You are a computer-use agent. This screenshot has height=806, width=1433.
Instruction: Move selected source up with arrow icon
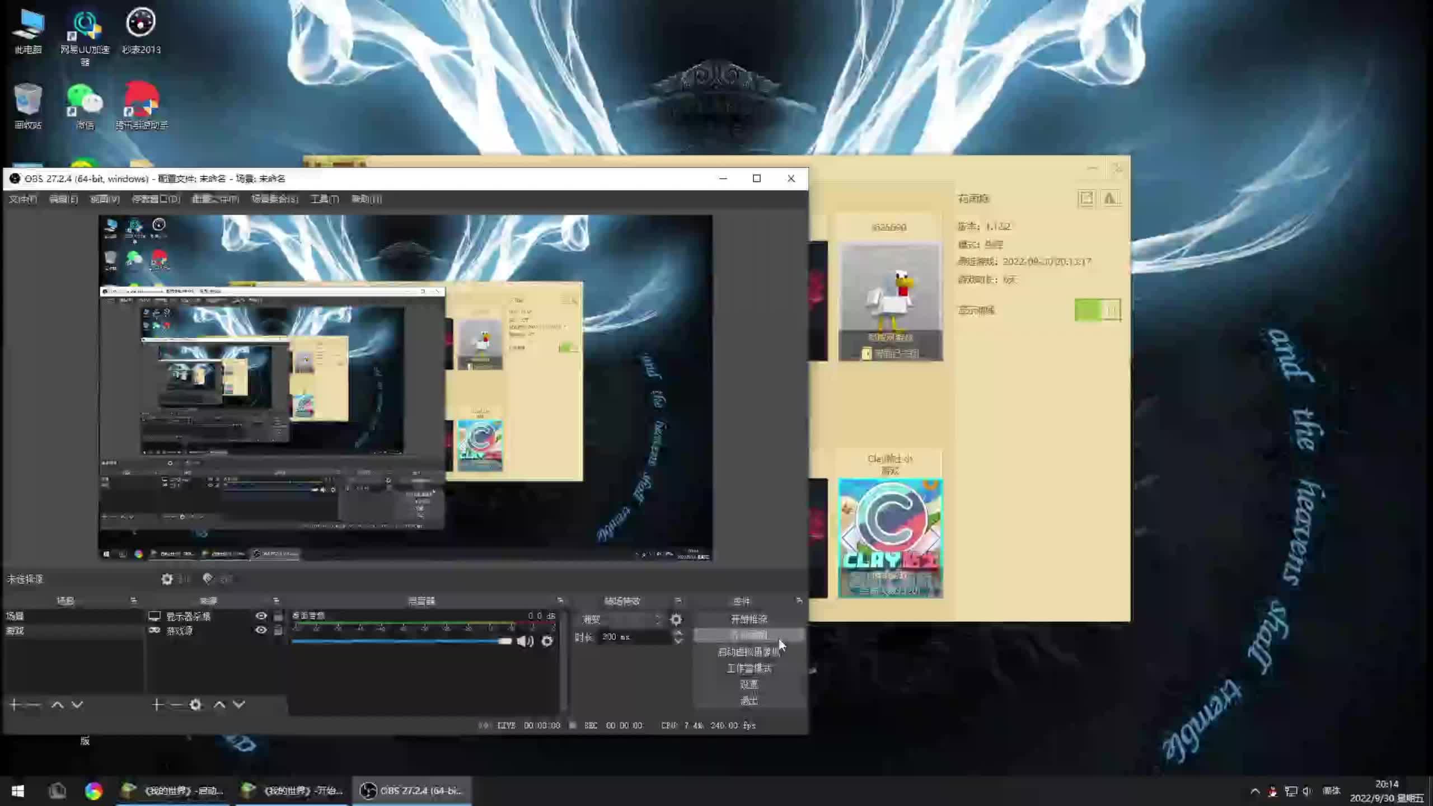click(x=219, y=705)
